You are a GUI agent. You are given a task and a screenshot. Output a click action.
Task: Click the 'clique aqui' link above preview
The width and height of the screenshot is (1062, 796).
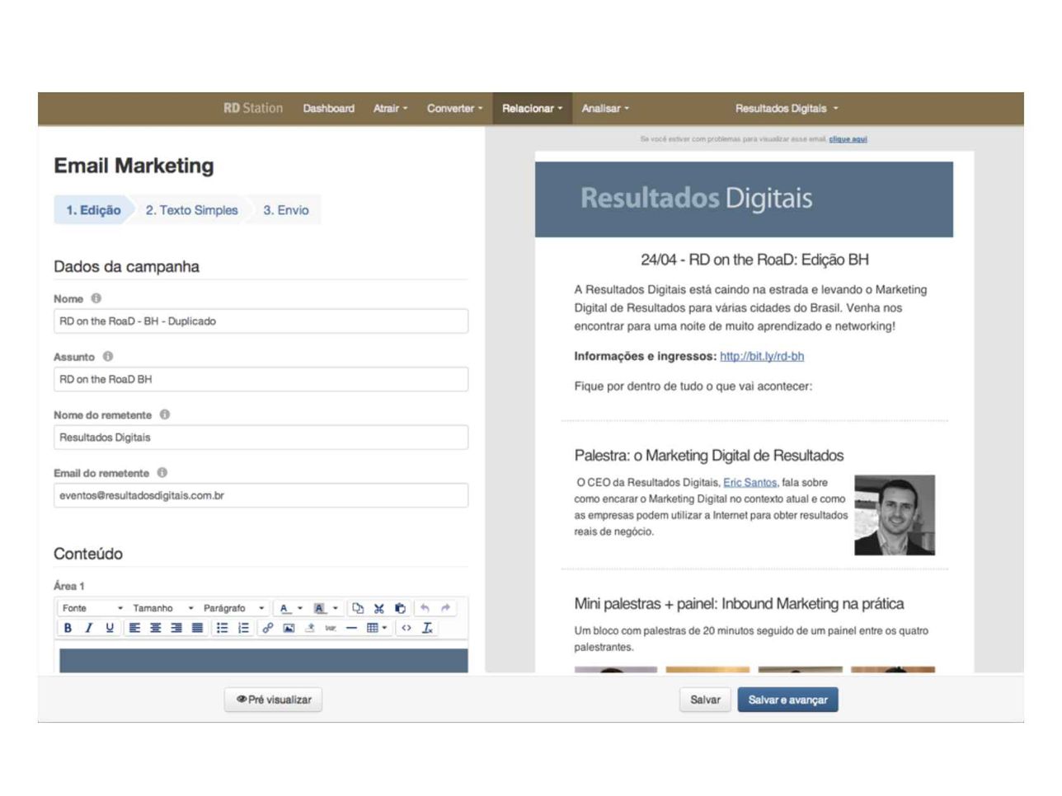[x=848, y=139]
